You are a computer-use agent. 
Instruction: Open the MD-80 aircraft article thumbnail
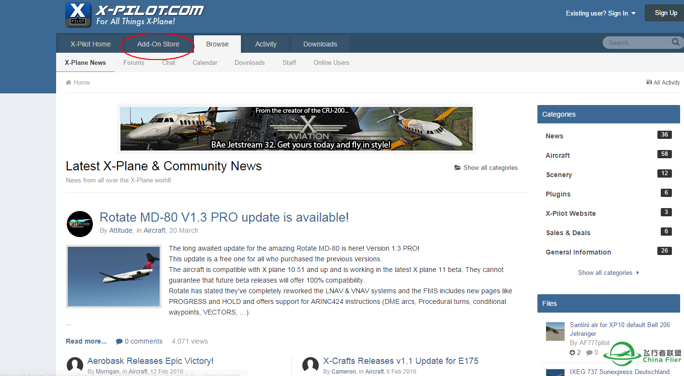tap(113, 276)
